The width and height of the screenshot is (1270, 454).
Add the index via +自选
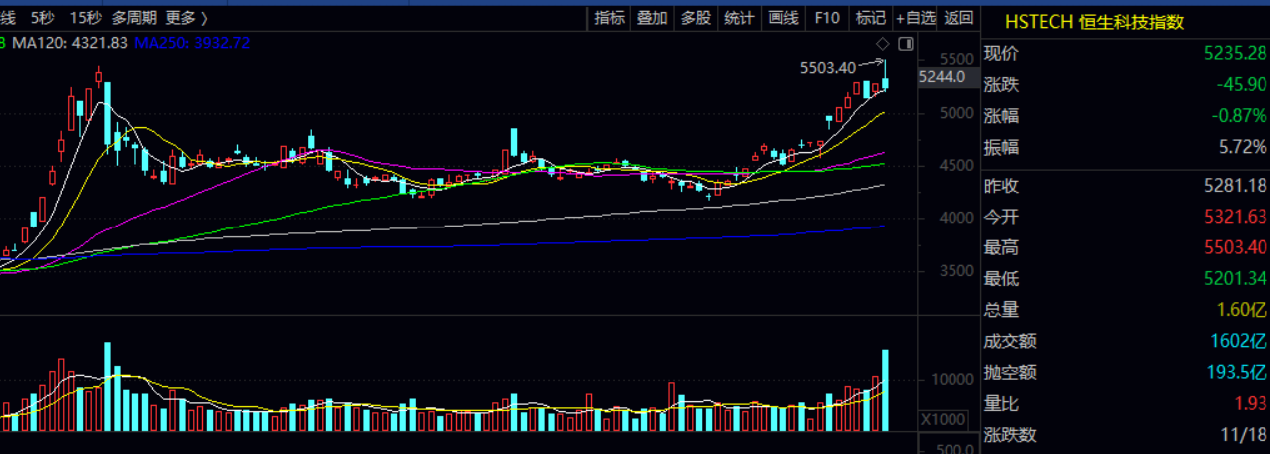pos(916,17)
